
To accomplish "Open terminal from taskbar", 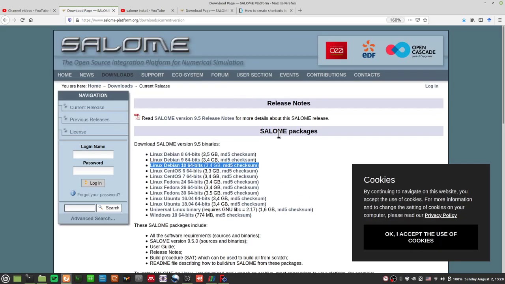I will pyautogui.click(x=29, y=279).
